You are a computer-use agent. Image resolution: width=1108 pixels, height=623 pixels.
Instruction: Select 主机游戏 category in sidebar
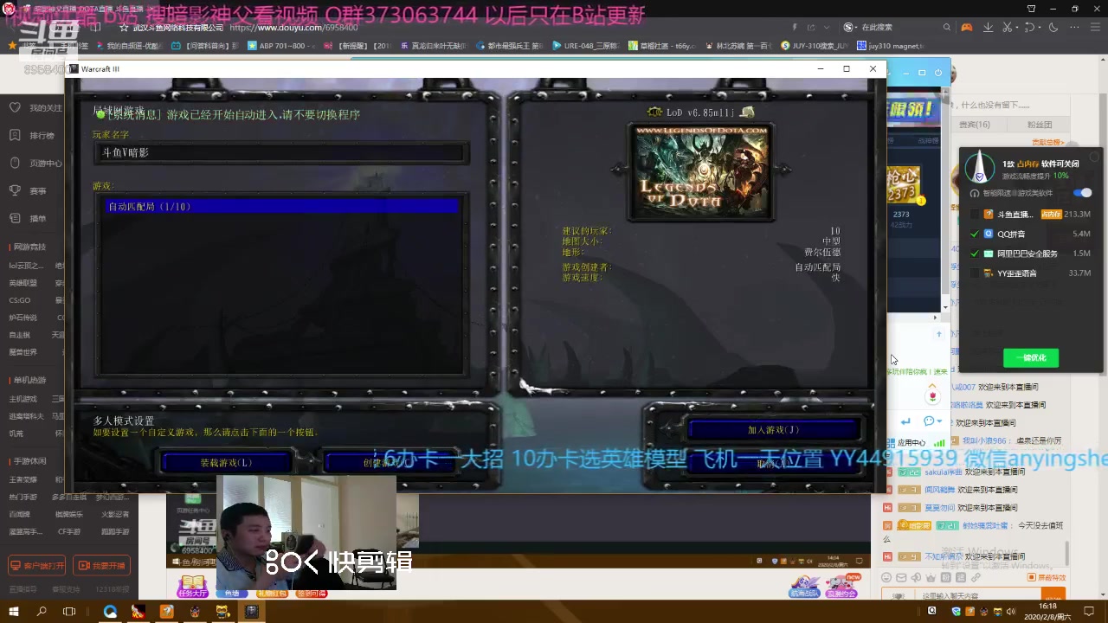pyautogui.click(x=23, y=399)
